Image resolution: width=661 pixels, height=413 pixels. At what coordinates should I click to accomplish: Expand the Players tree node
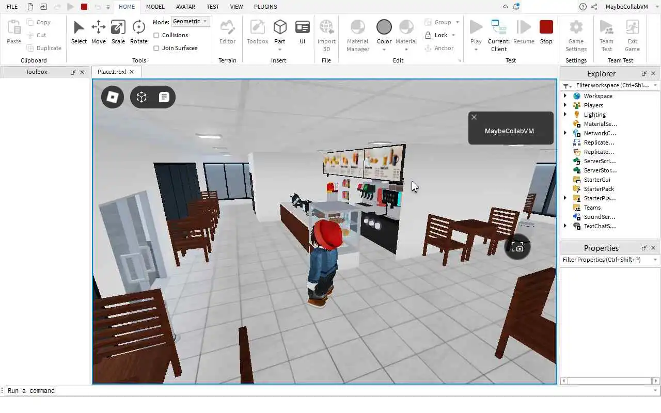[565, 105]
